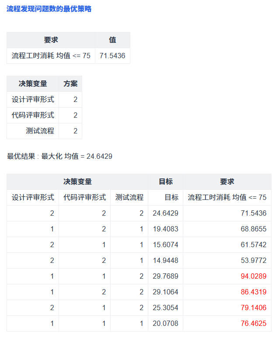Select the red 86.4319 value
Viewport: 279px width, 339px height.
[x=254, y=292]
